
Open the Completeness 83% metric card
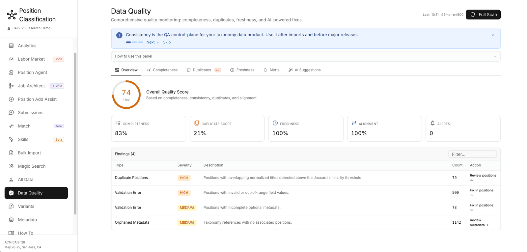tap(149, 129)
